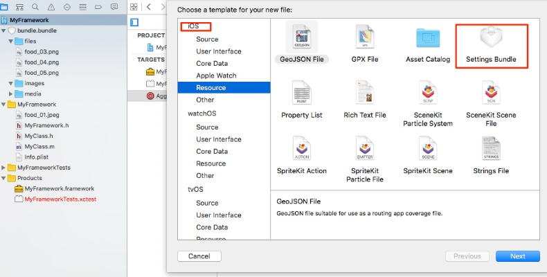Select User Interface under watchOS
Image resolution: width=547 pixels, height=277 pixels.
218,139
